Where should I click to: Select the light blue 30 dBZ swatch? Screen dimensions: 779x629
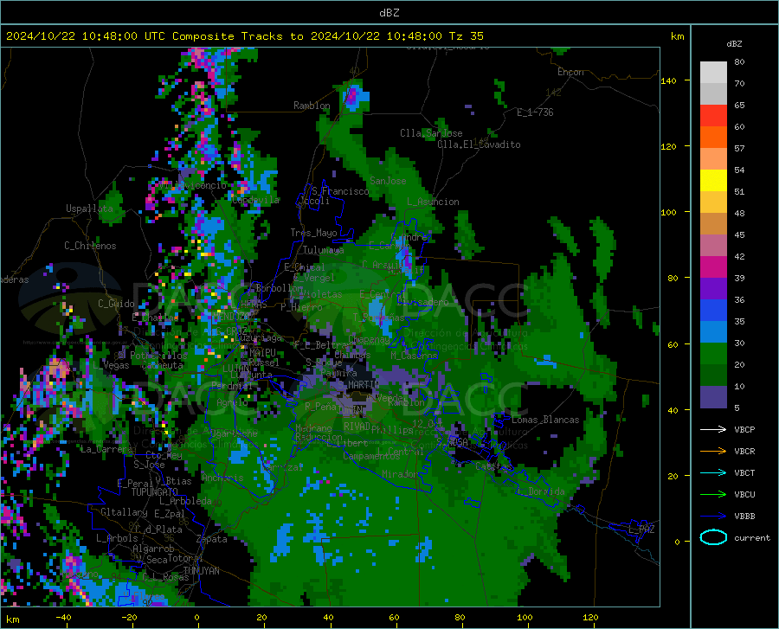[x=713, y=332]
